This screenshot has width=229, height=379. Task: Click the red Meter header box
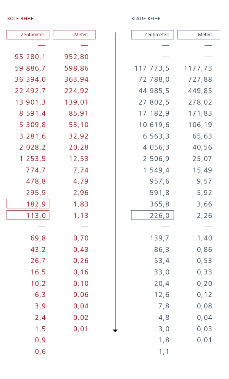click(x=74, y=35)
